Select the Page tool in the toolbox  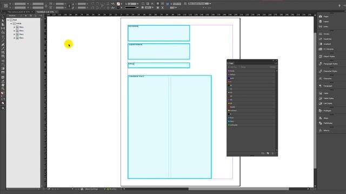tap(3, 24)
